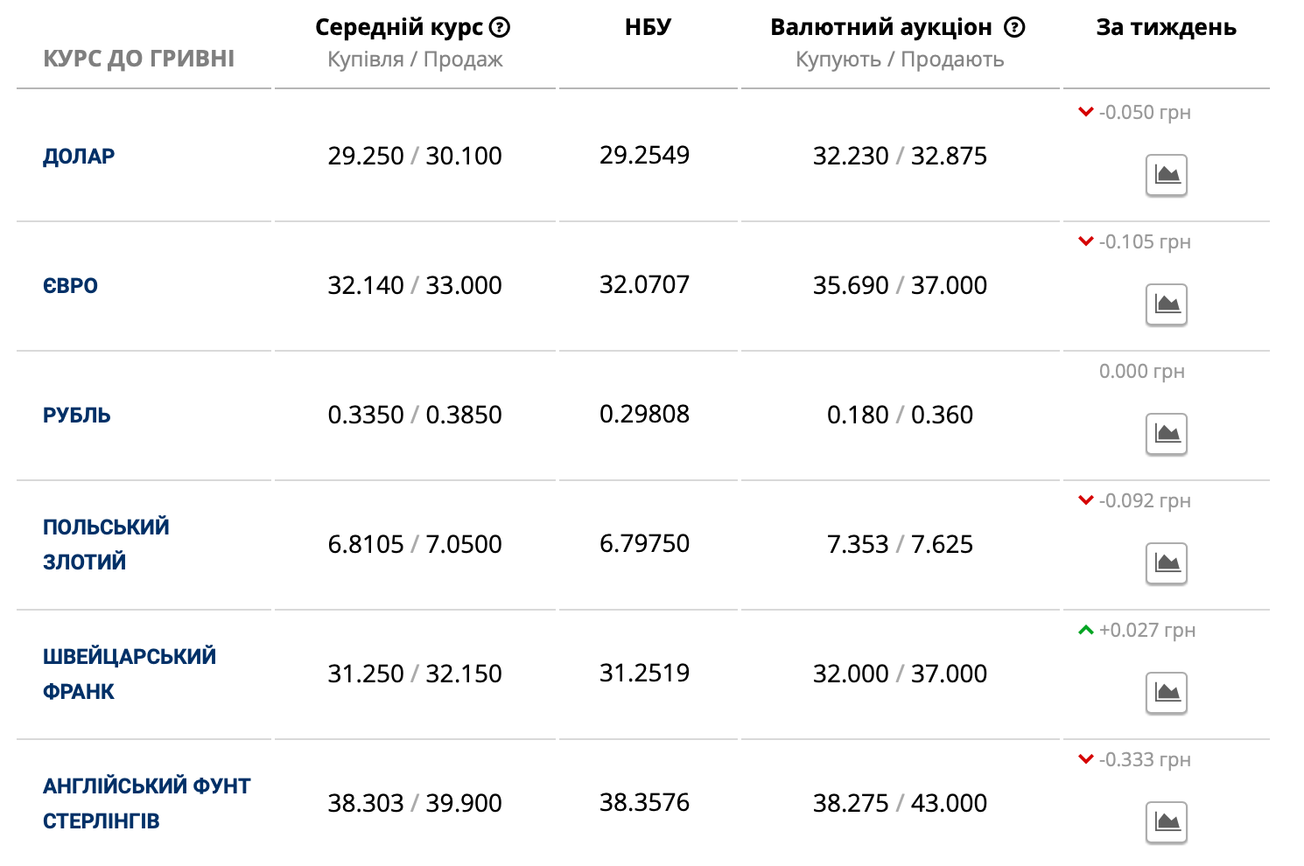Open АНГЛІЙСЬКИЙ ФУНТ СТЕРЛІНГІВ link
The width and height of the screenshot is (1304, 866).
[x=146, y=803]
